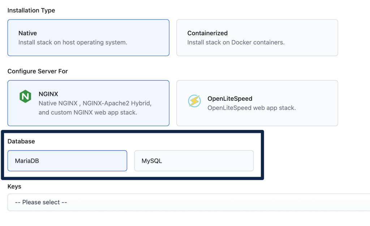Choose the Containerized installation type card
The image size is (370, 226).
[x=257, y=38]
